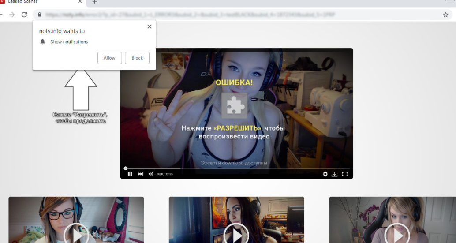Close the notification permission popup
Image resolution: width=456 pixels, height=243 pixels.
pyautogui.click(x=150, y=26)
